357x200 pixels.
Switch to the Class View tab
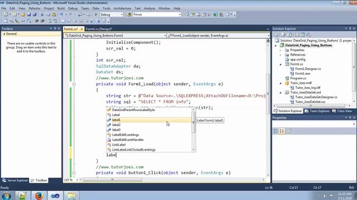(342, 111)
